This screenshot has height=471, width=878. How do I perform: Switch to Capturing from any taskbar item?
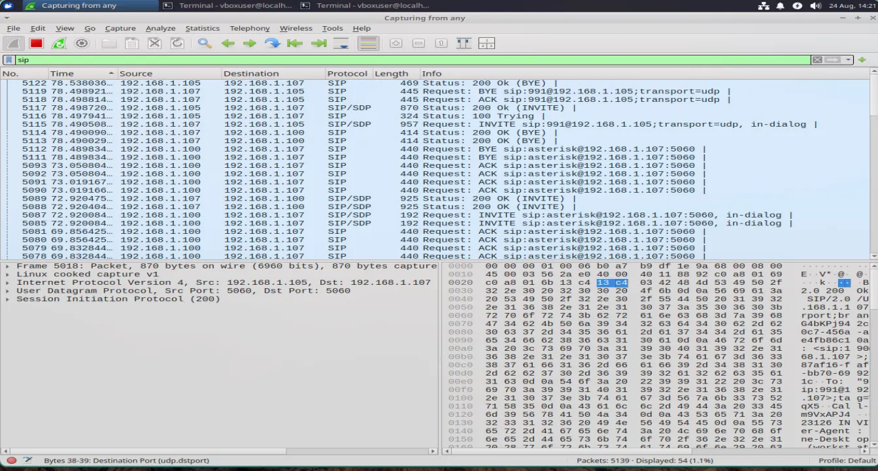click(90, 5)
